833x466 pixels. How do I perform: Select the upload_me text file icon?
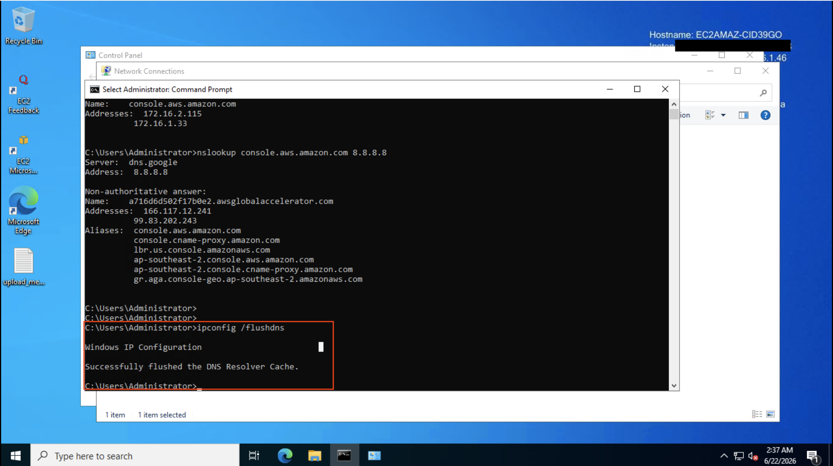24,266
